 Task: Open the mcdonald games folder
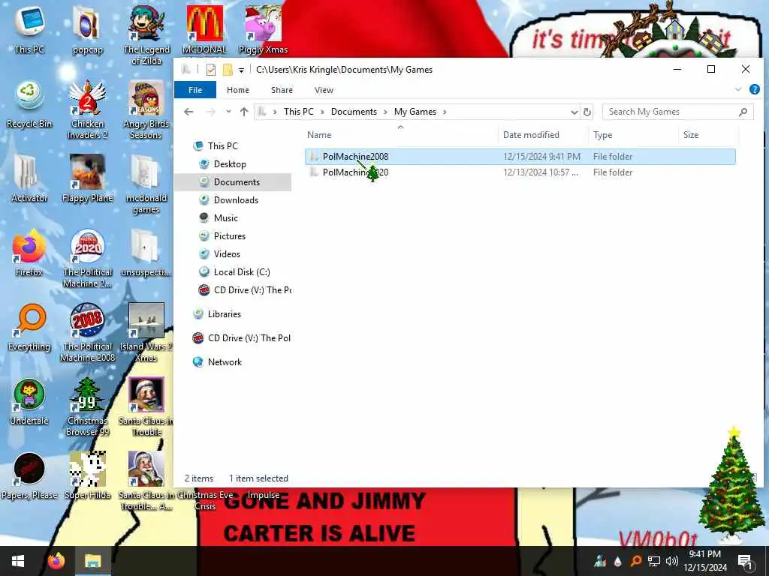[x=146, y=184]
